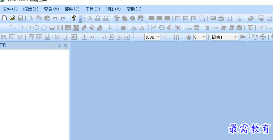Insert the clock component
The width and height of the screenshot is (273, 140).
[162, 28]
